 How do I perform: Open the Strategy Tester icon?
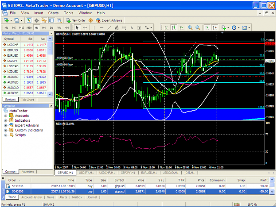59,20
